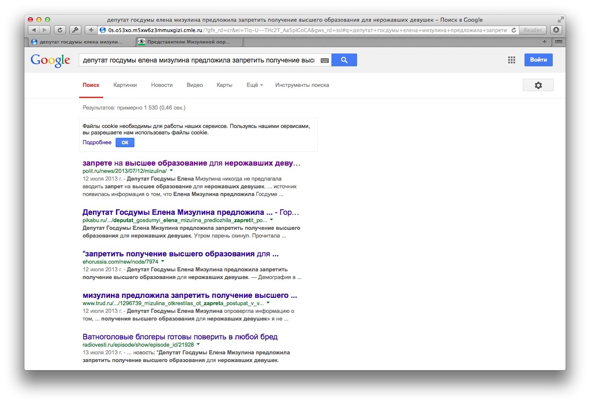Click the radiovesti.ru/episode/show/episode_id/21928 URL text
590x404 pixels.
138,345
